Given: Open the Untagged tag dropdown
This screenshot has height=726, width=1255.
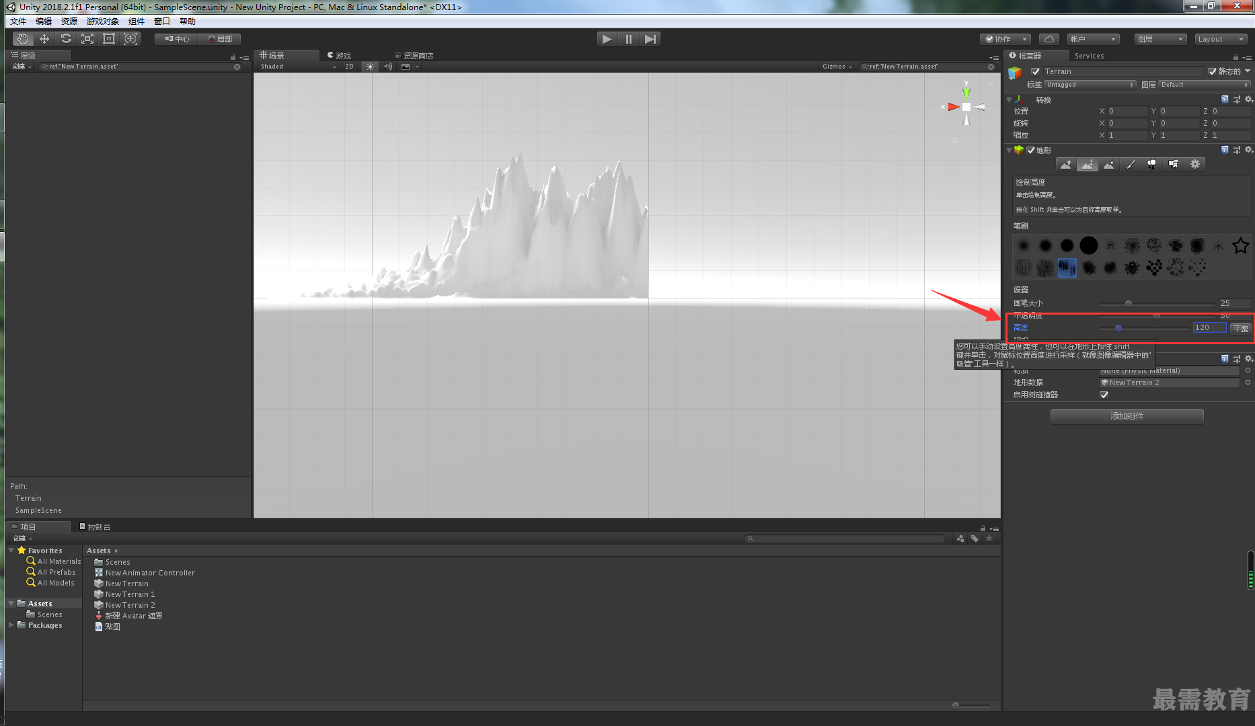Looking at the screenshot, I should tap(1090, 85).
